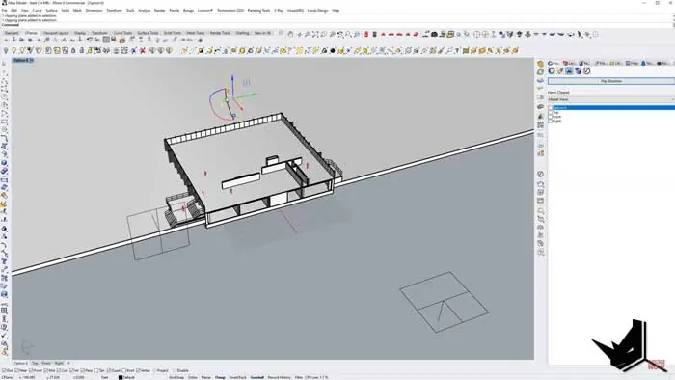
Task: Click the CPlane coordinate pane in the status bar
Action: tap(8, 377)
